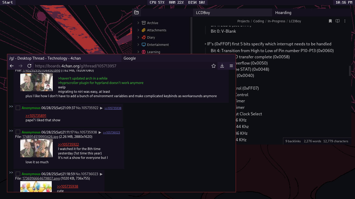Click the 2,276 words status entry
Image resolution: width=355 pixels, height=199 pixels.
click(x=312, y=141)
